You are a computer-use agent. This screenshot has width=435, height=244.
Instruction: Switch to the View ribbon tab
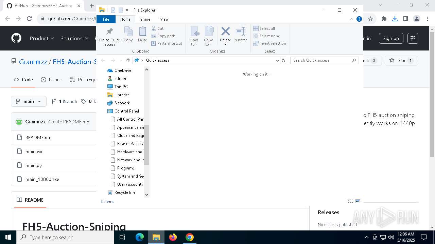coord(164,19)
